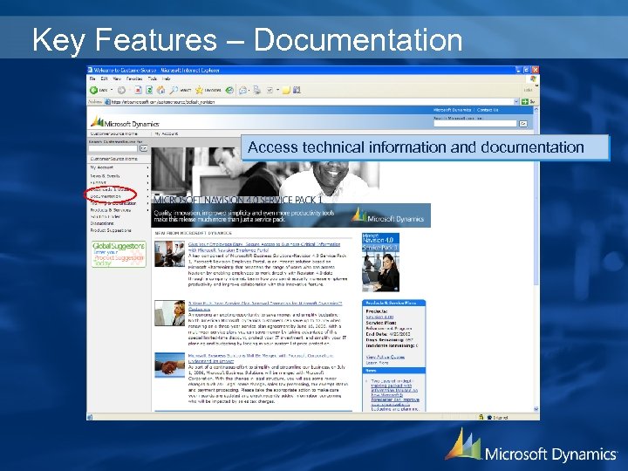This screenshot has height=471, width=628.
Task: Select the CustomerSource Home top tab
Action: (114, 133)
